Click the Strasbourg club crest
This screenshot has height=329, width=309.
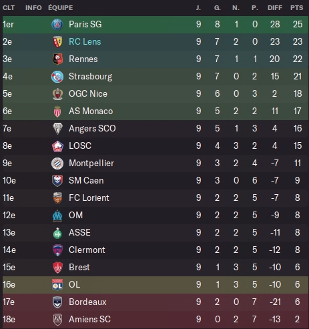pyautogui.click(x=57, y=77)
